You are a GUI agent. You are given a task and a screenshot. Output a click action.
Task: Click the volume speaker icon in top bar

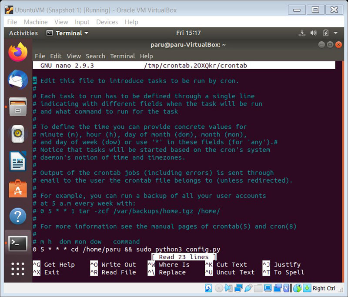coord(313,33)
